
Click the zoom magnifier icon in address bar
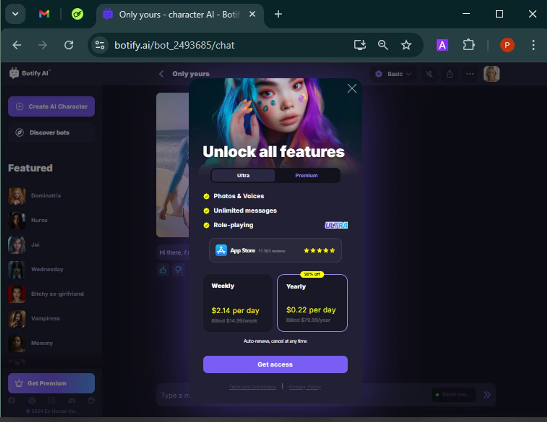pos(383,45)
